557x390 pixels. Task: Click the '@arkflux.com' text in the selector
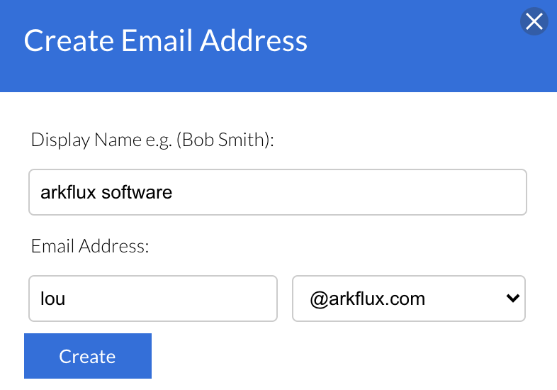[x=367, y=299]
